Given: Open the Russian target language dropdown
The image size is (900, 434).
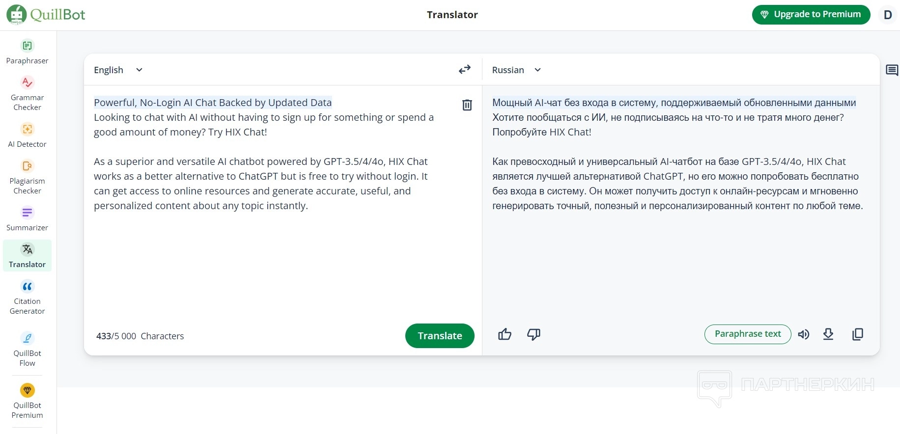Looking at the screenshot, I should click(x=516, y=70).
